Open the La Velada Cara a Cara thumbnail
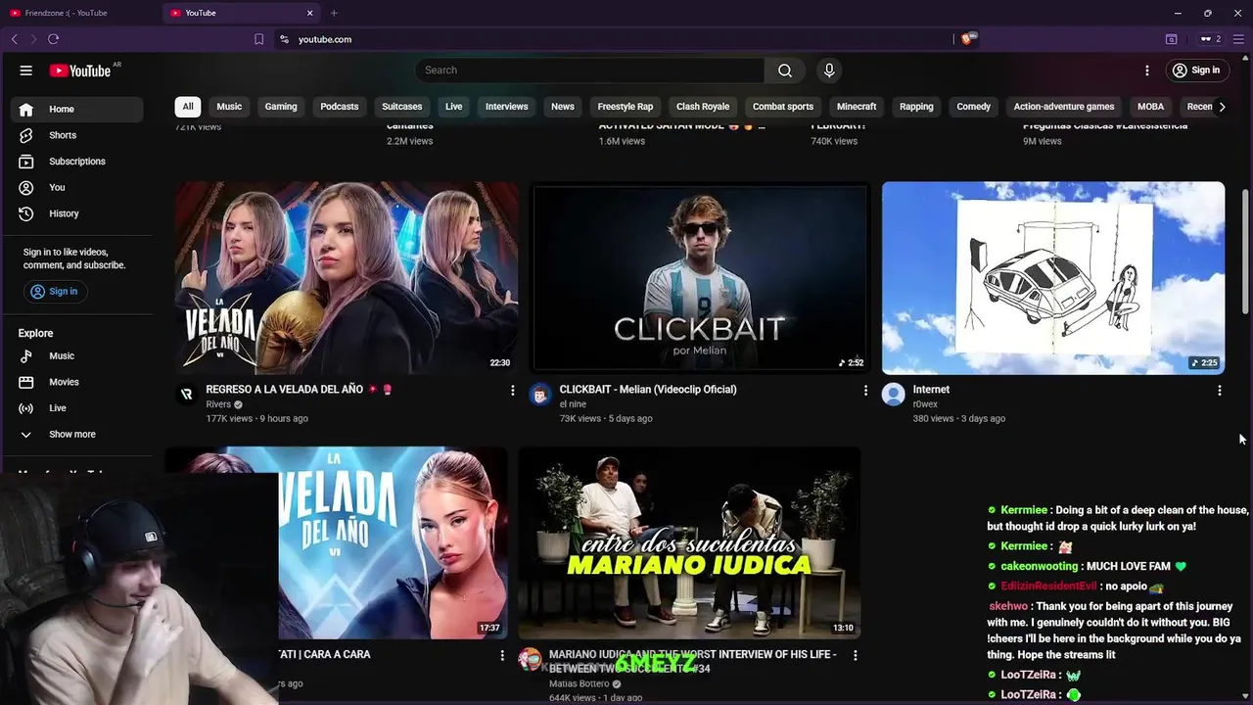The height and width of the screenshot is (705, 1253). coord(392,543)
